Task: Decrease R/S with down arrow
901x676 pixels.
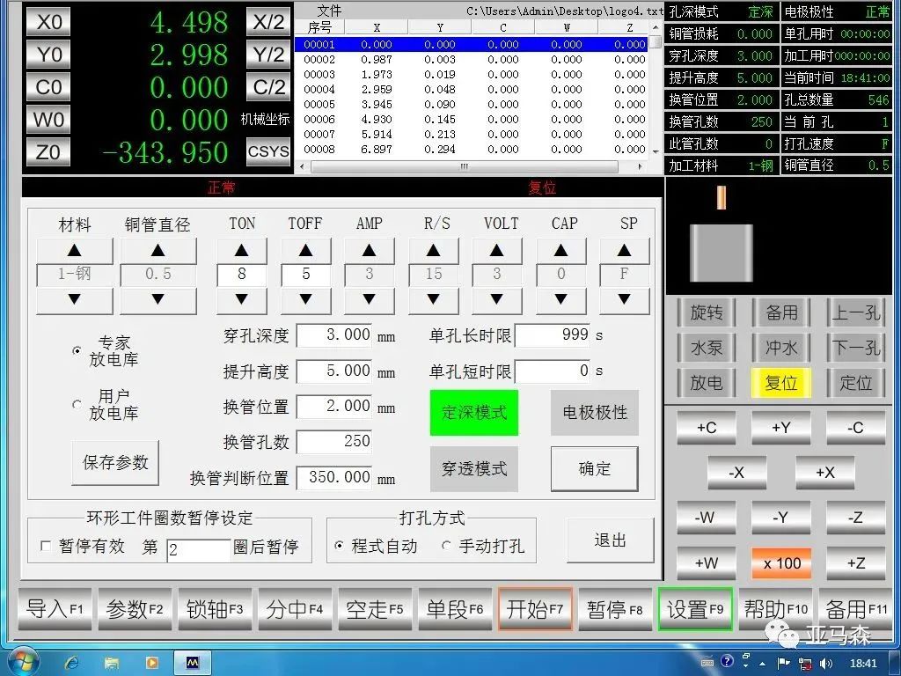Action: [434, 300]
